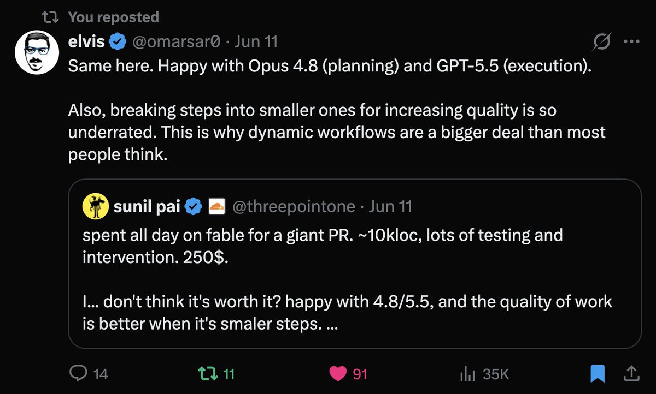Open elvis profile avatar
Screen dimensions: 656x394
[36, 52]
